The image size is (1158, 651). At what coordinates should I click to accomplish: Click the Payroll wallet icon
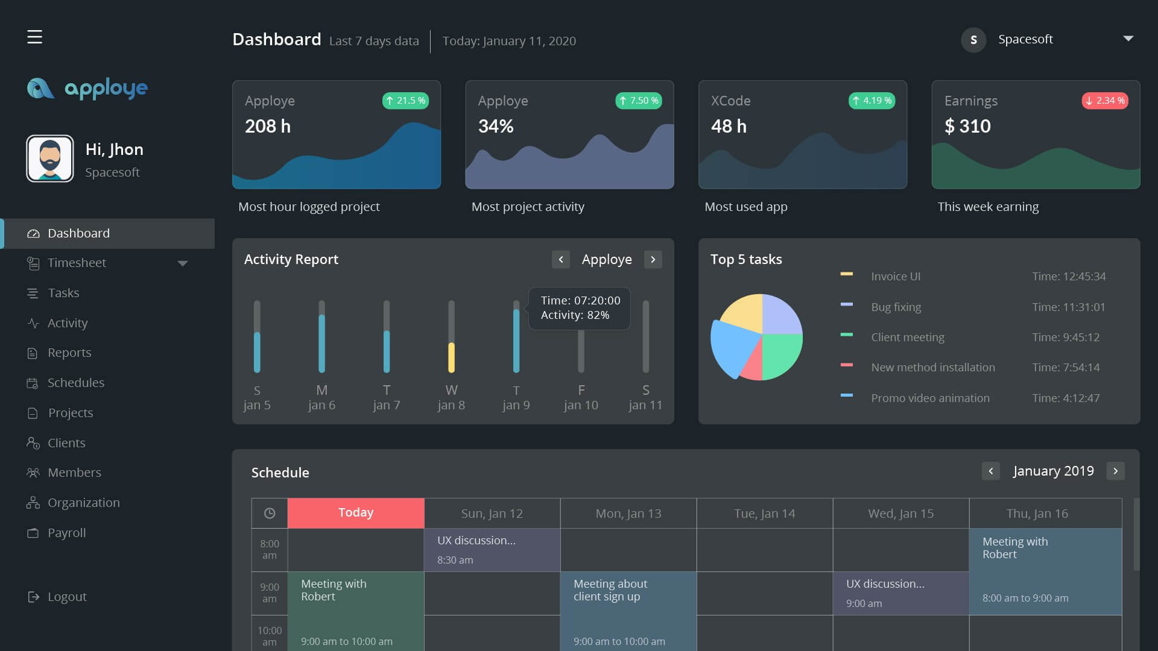[x=33, y=533]
